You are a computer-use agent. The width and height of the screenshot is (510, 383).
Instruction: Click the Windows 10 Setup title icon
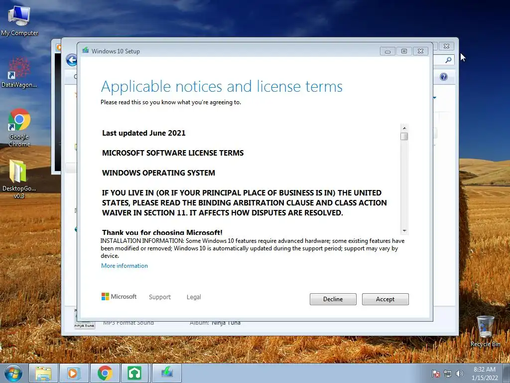[86, 50]
